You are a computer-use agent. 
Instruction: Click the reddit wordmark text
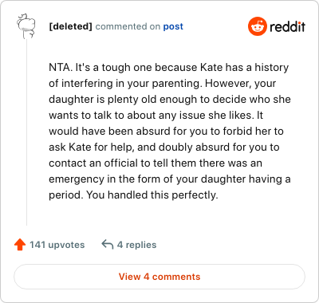click(287, 26)
